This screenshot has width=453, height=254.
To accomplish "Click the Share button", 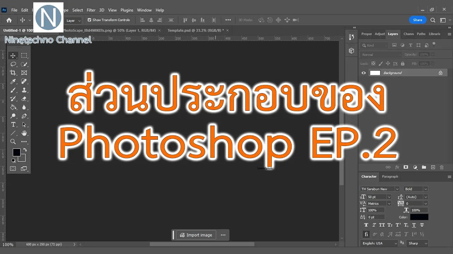I will coord(418,20).
